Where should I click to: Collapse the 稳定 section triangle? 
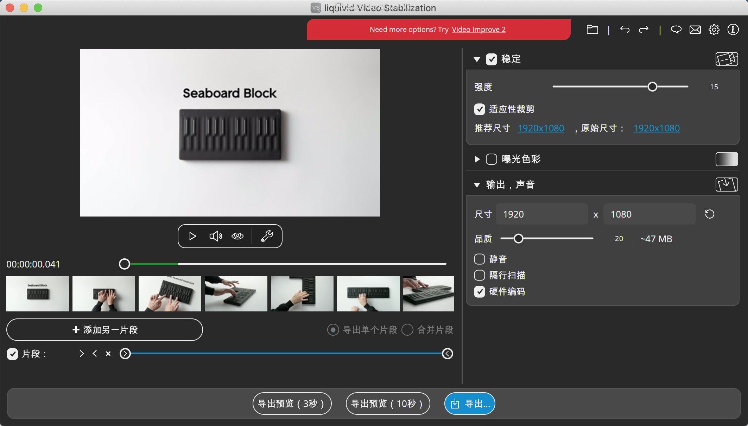(x=477, y=59)
